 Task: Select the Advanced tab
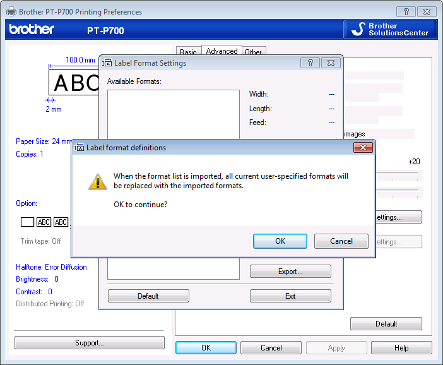(222, 51)
